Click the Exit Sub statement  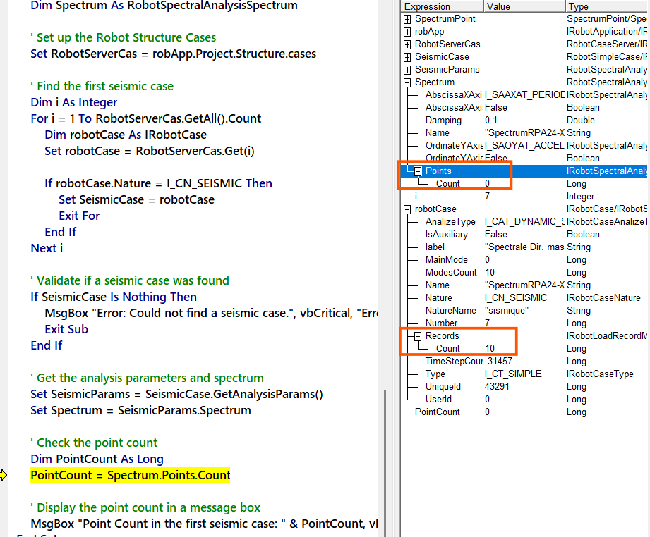coord(66,329)
